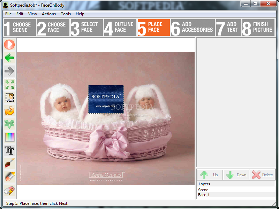Go to step 8 Finish Picture
The image size is (279, 209).
[258, 28]
